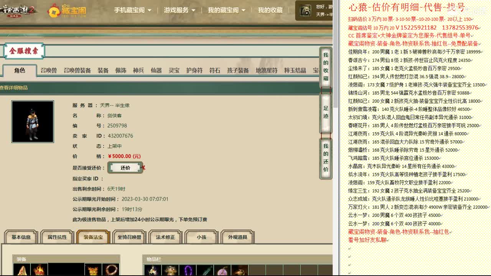Click the remaining time 6天19时

(116, 189)
